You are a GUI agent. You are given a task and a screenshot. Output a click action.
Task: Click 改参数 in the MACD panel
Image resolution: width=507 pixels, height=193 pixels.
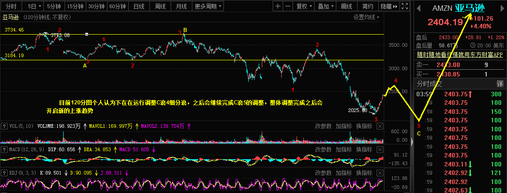tap(323, 149)
